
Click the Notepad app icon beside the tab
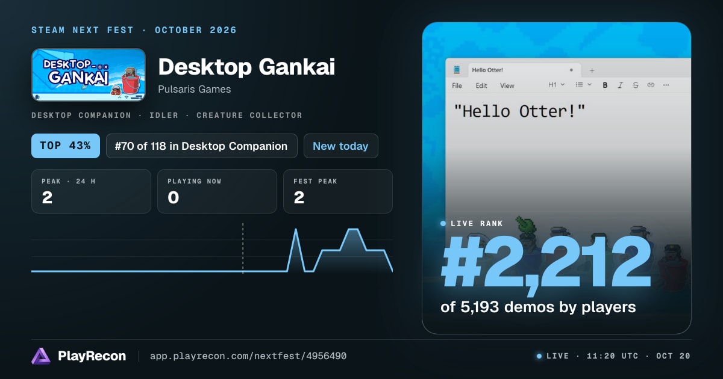pyautogui.click(x=456, y=70)
